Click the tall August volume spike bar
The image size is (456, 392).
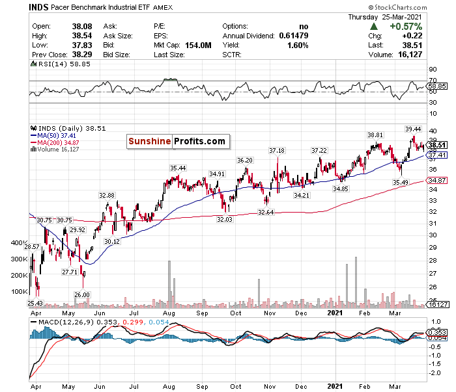point(169,284)
